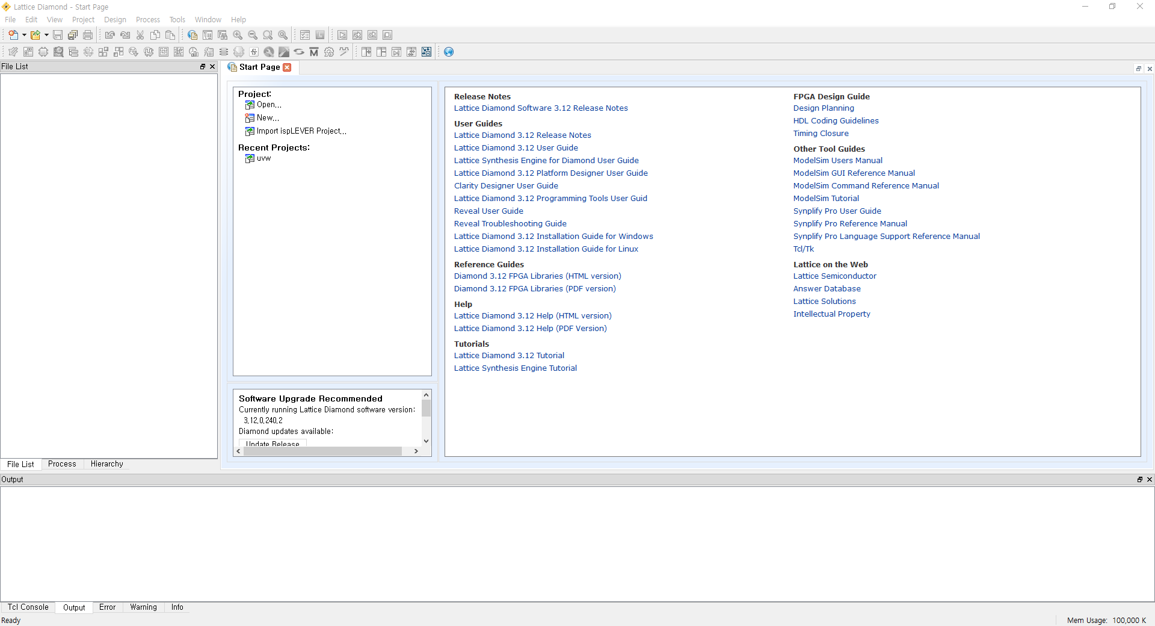The height and width of the screenshot is (626, 1155).
Task: Open Timing Closure link
Action: tap(821, 134)
